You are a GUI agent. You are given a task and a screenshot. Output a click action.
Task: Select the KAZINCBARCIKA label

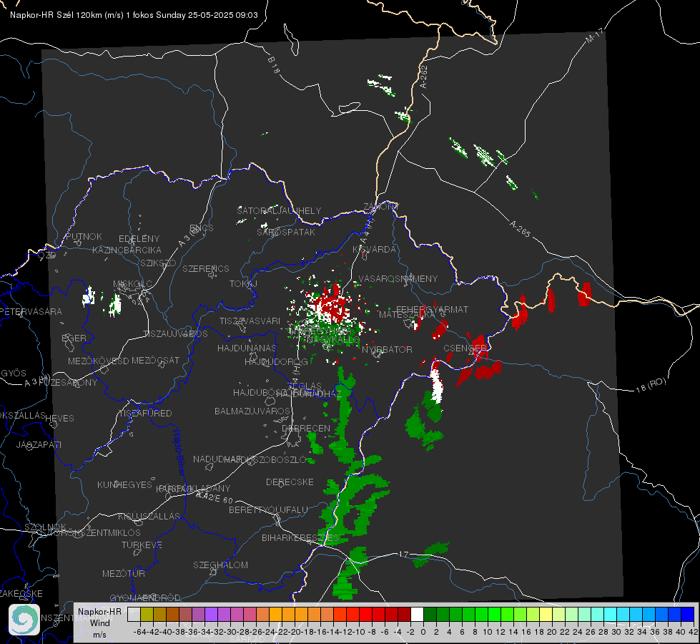click(x=127, y=250)
